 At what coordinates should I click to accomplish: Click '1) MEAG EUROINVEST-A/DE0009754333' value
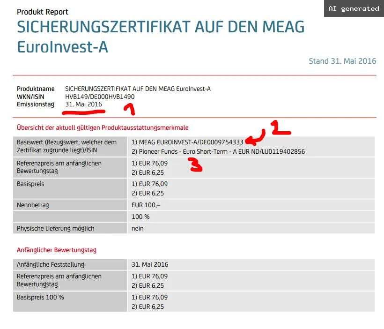187,142
